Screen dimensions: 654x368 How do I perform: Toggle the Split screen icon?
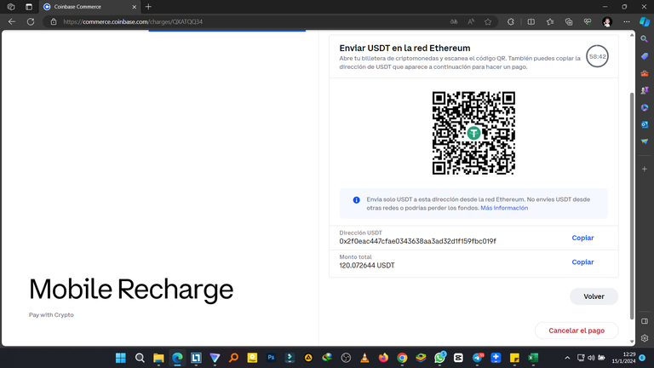pyautogui.click(x=531, y=21)
